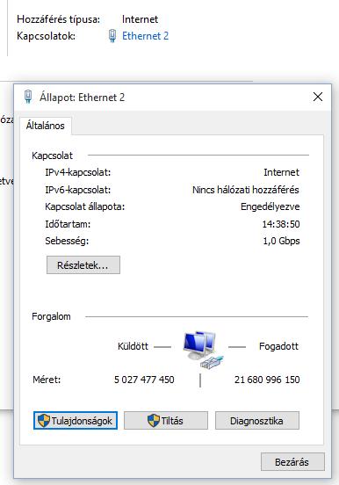339x485 pixels.
Task: Open the Részletek... details button
Action: pos(83,265)
